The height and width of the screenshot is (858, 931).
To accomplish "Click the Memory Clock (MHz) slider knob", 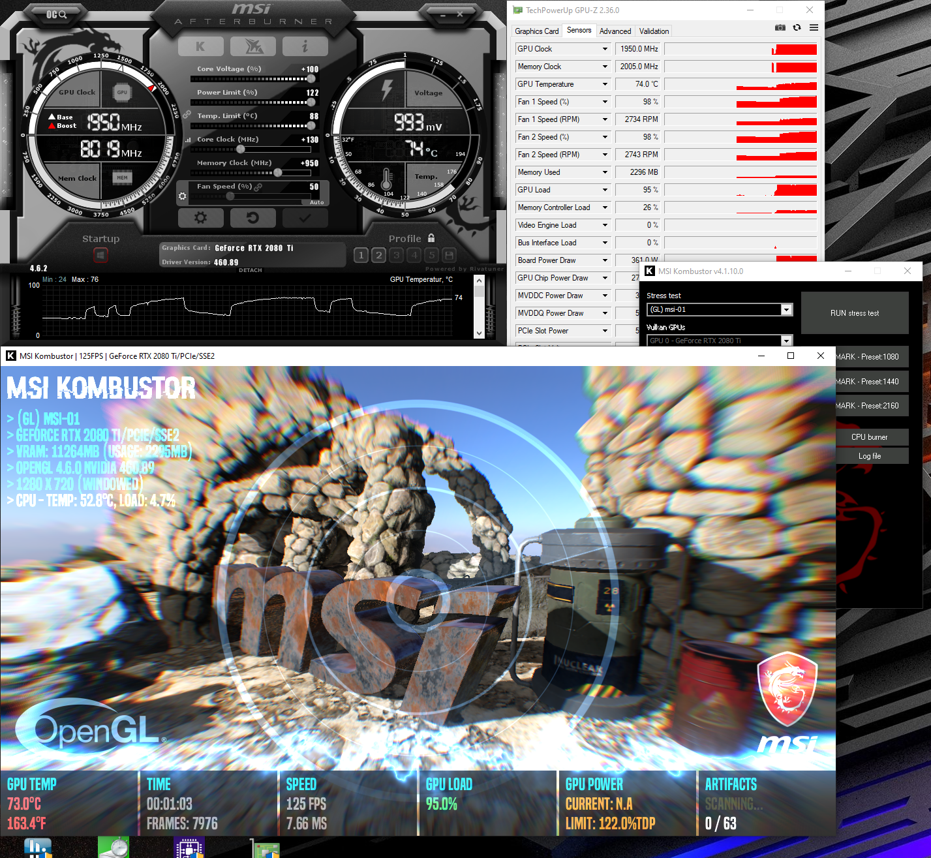I will (278, 173).
